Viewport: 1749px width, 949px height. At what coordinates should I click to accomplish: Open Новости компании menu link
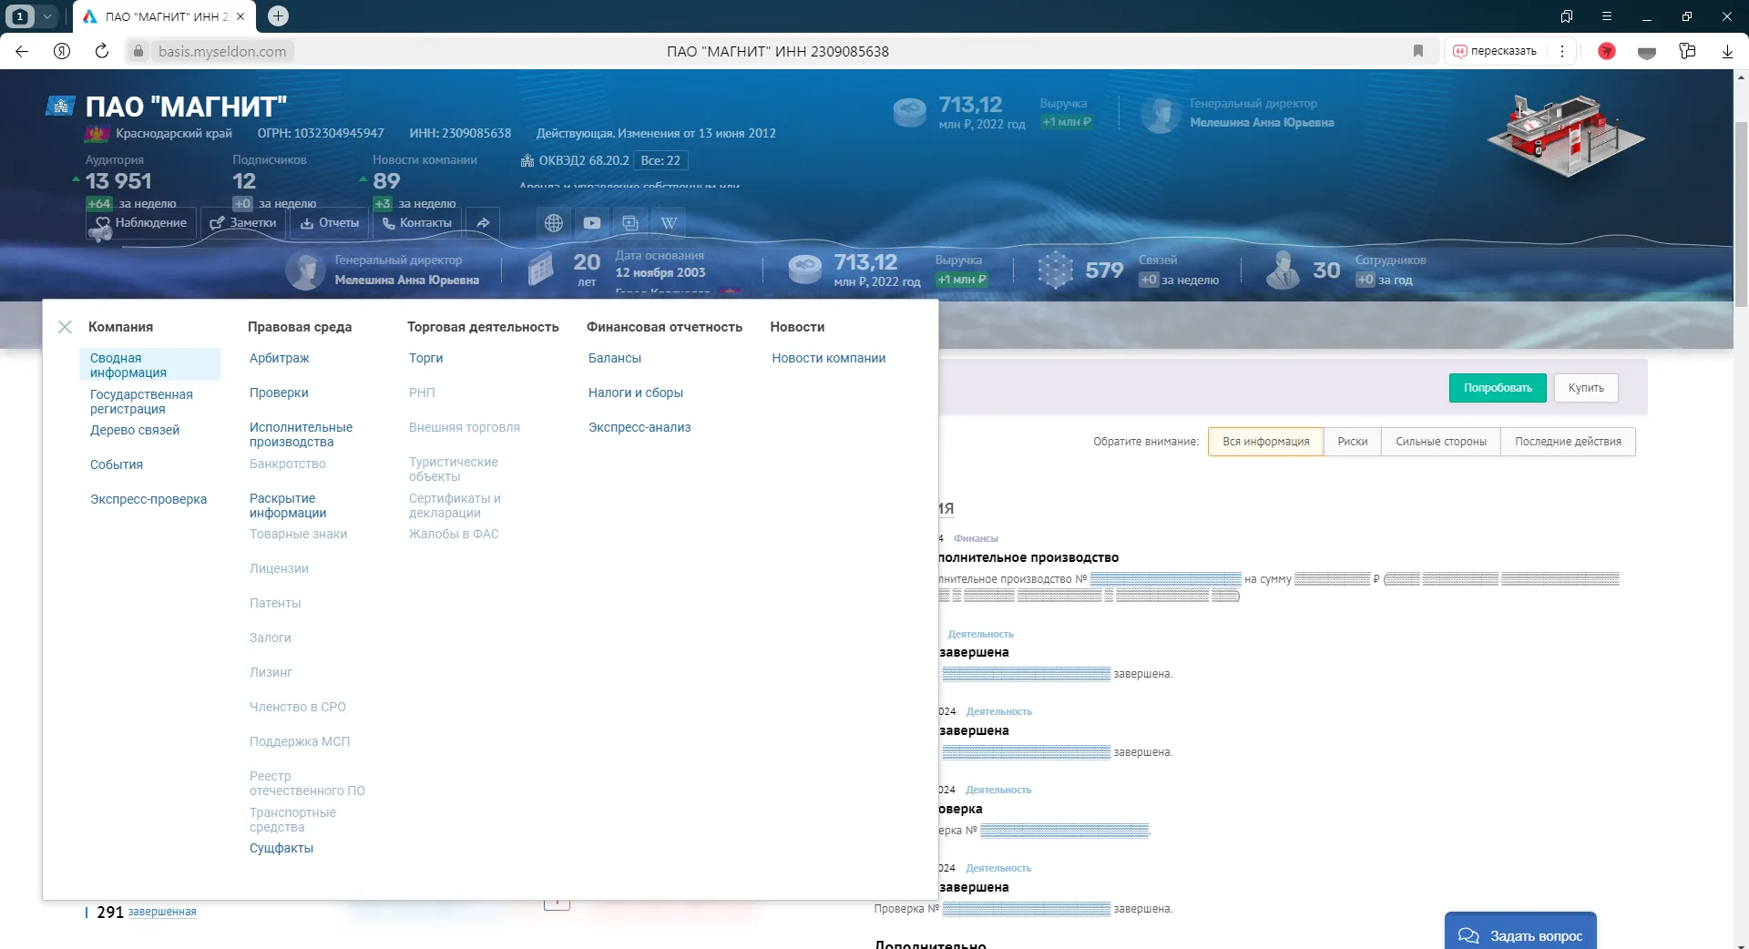(x=829, y=358)
